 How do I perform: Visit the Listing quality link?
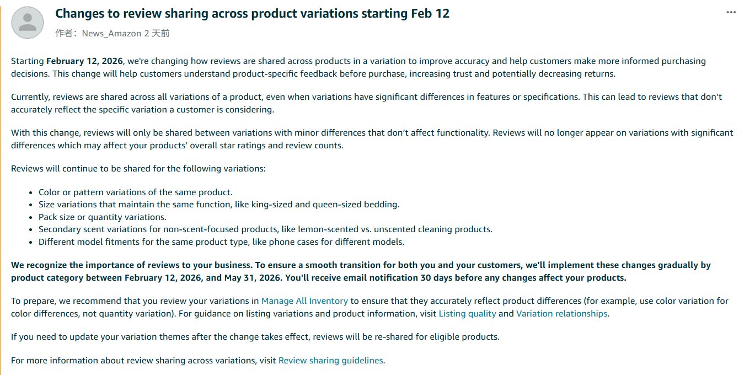(x=467, y=314)
